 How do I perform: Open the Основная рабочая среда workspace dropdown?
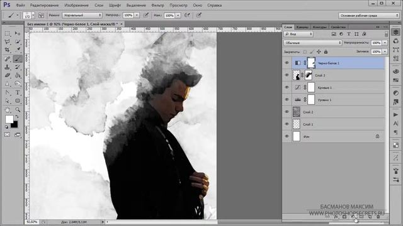tap(369, 16)
